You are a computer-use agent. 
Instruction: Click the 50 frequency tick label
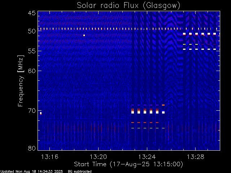click(x=32, y=31)
